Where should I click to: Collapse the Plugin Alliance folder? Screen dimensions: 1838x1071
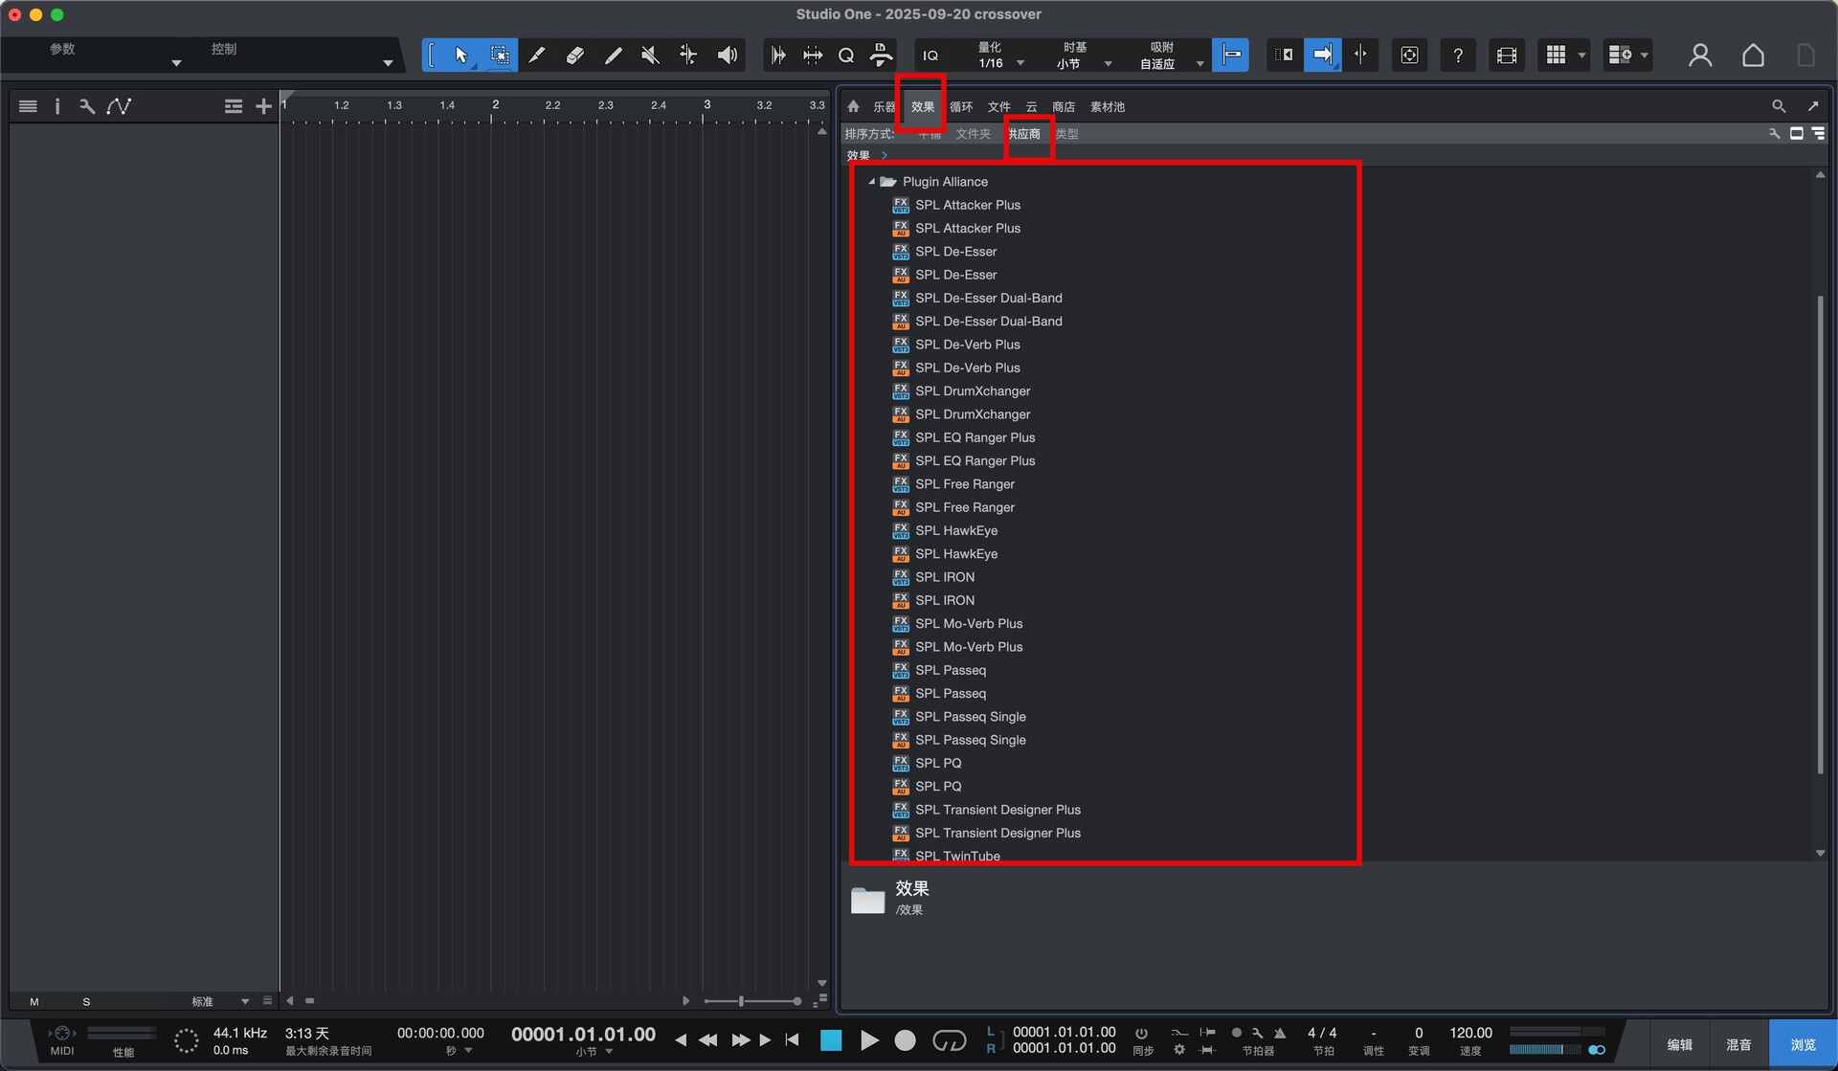pos(871,181)
